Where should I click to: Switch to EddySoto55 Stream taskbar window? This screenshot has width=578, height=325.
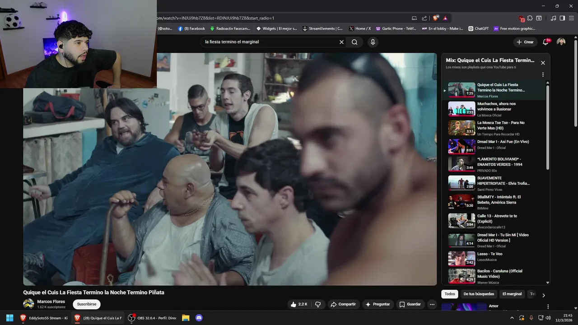pos(43,318)
